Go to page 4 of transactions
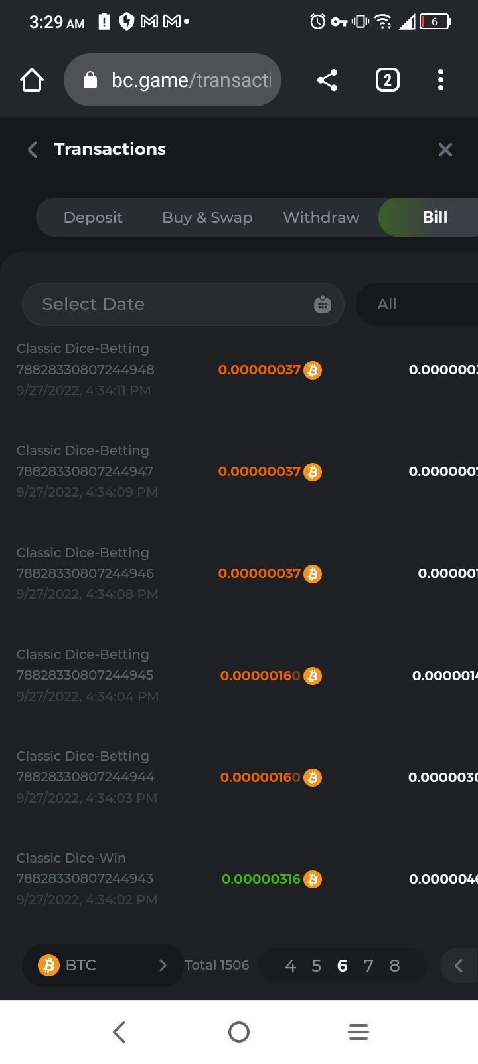 pos(290,966)
